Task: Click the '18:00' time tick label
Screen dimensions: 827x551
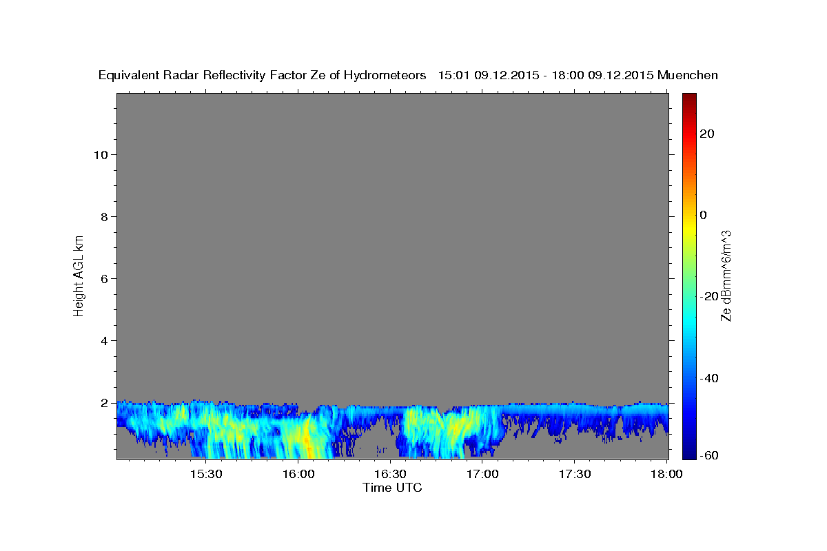Action: point(666,474)
